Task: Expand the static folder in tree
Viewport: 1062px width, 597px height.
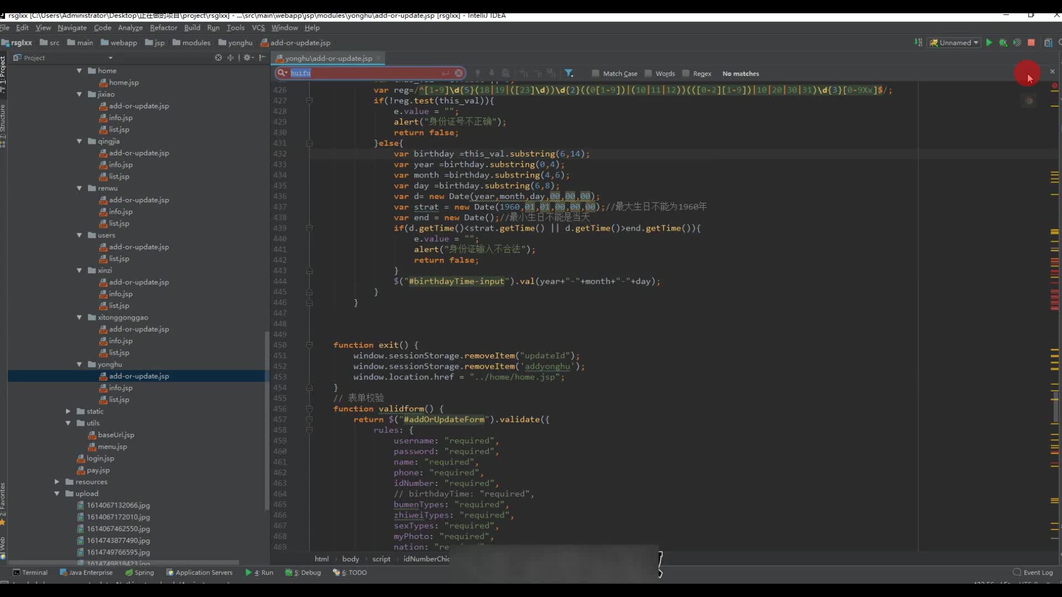Action: [x=68, y=411]
